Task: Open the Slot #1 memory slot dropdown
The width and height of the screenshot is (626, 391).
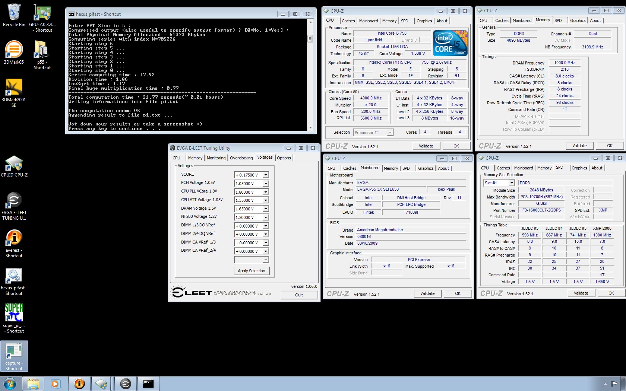Action: pyautogui.click(x=512, y=183)
